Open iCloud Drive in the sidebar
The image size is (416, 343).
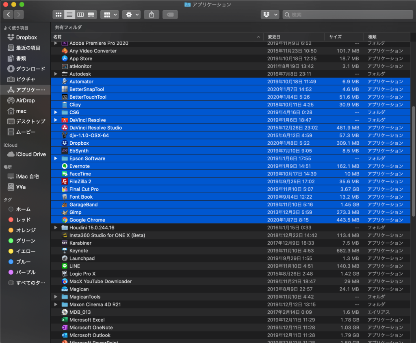(x=26, y=154)
